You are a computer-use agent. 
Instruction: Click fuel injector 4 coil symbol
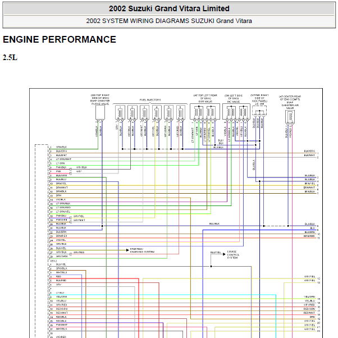pyautogui.click(x=157, y=112)
